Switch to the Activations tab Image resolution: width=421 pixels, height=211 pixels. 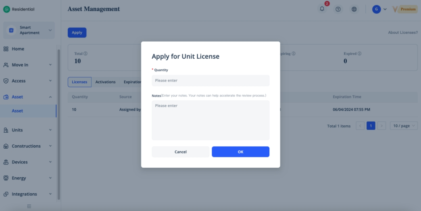pos(105,82)
